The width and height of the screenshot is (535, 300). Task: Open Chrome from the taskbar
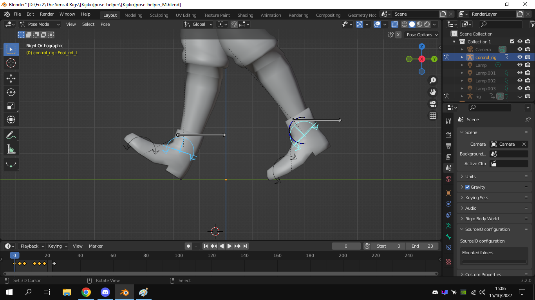click(x=86, y=292)
